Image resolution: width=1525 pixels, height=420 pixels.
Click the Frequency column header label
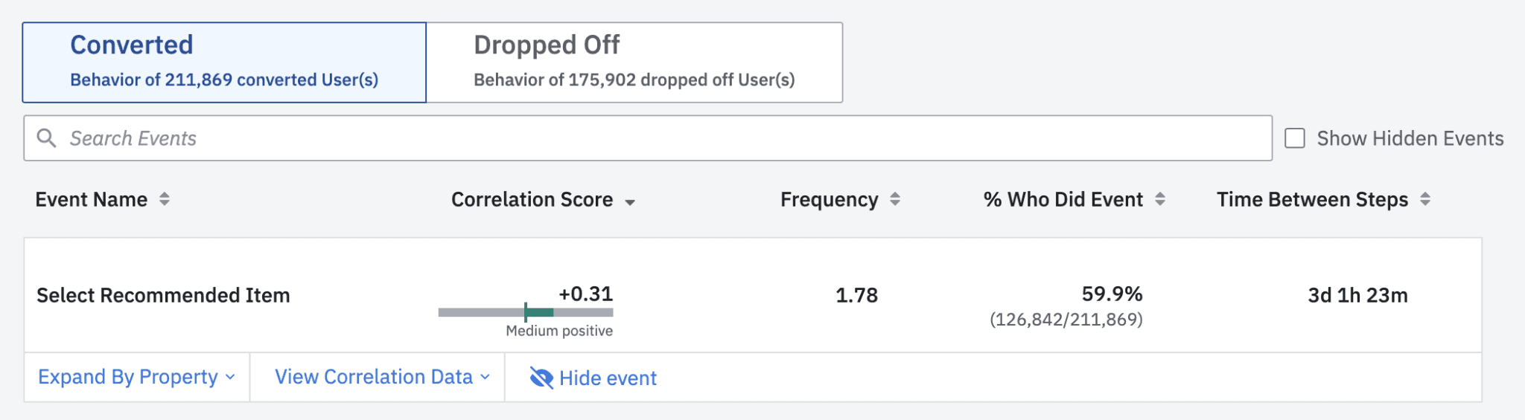tap(829, 199)
